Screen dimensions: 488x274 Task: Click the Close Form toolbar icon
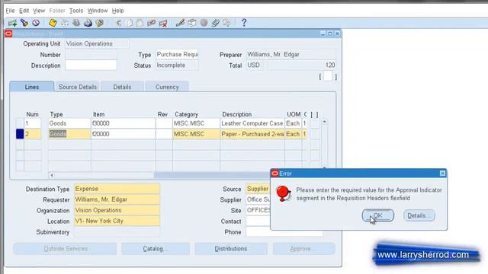click(x=100, y=23)
